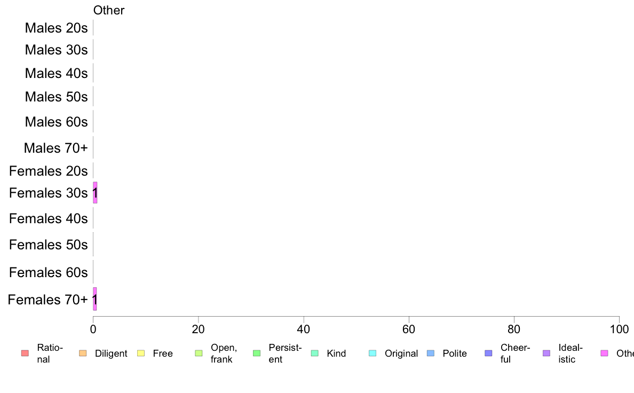Image resolution: width=634 pixels, height=393 pixels.
Task: Click the 40 tick on the x-axis
Action: tap(304, 329)
